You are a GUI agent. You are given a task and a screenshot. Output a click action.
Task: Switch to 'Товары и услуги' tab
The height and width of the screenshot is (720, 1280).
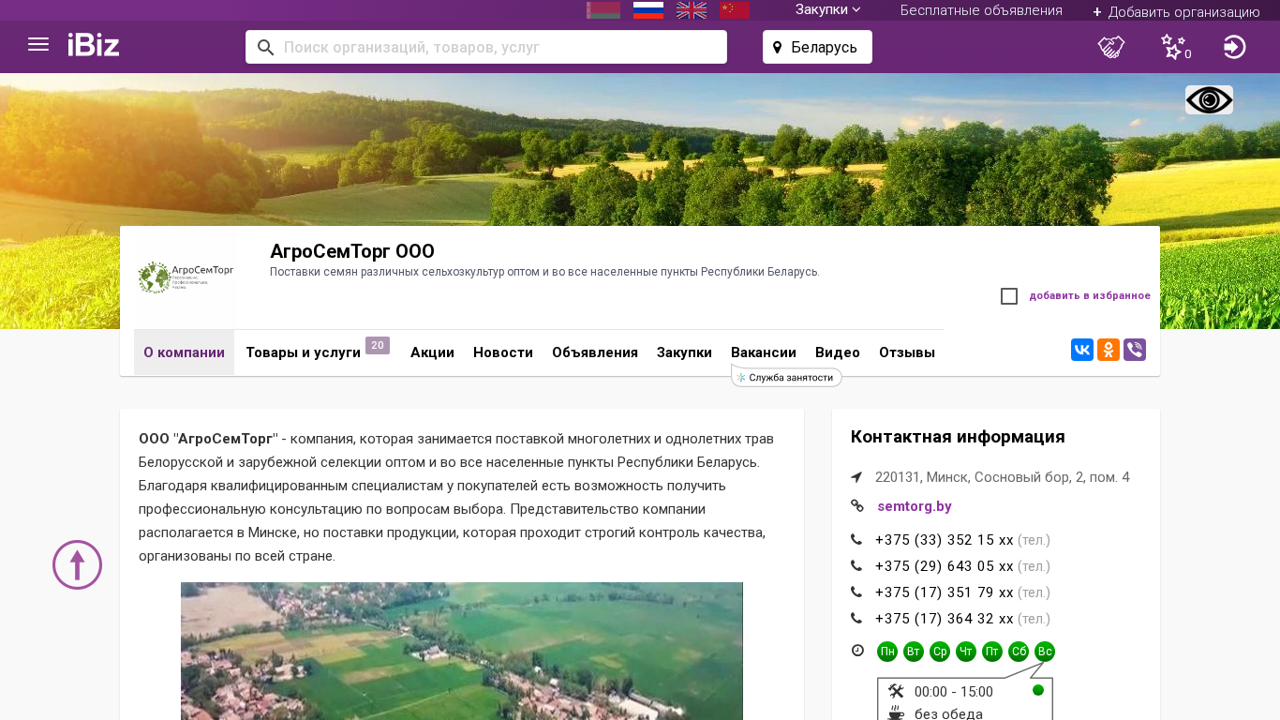[304, 352]
